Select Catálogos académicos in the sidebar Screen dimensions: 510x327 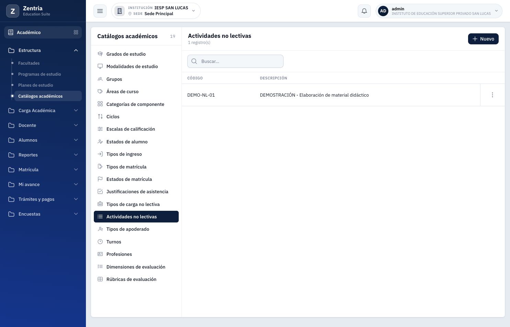click(x=48, y=96)
